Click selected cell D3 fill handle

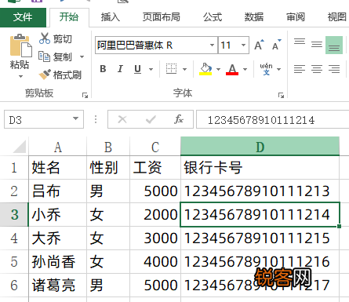click(339, 226)
